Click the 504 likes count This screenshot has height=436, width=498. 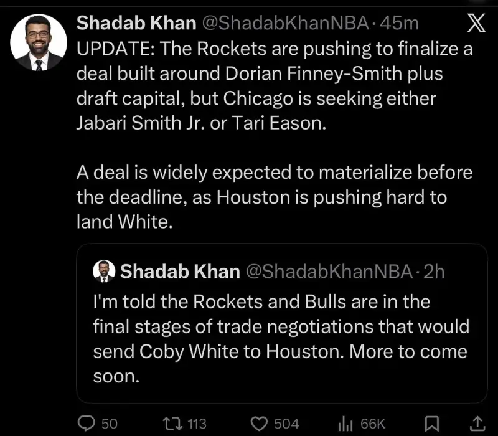pos(286,424)
